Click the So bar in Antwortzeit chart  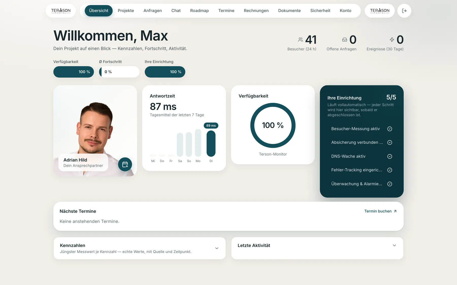(189, 144)
